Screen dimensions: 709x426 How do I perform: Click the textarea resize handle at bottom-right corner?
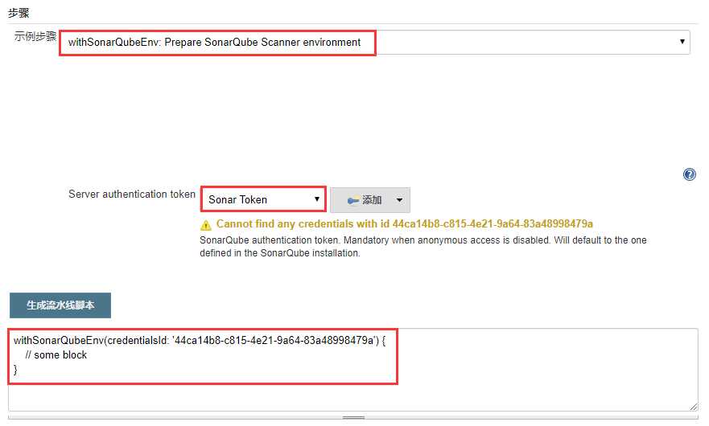pos(694,407)
